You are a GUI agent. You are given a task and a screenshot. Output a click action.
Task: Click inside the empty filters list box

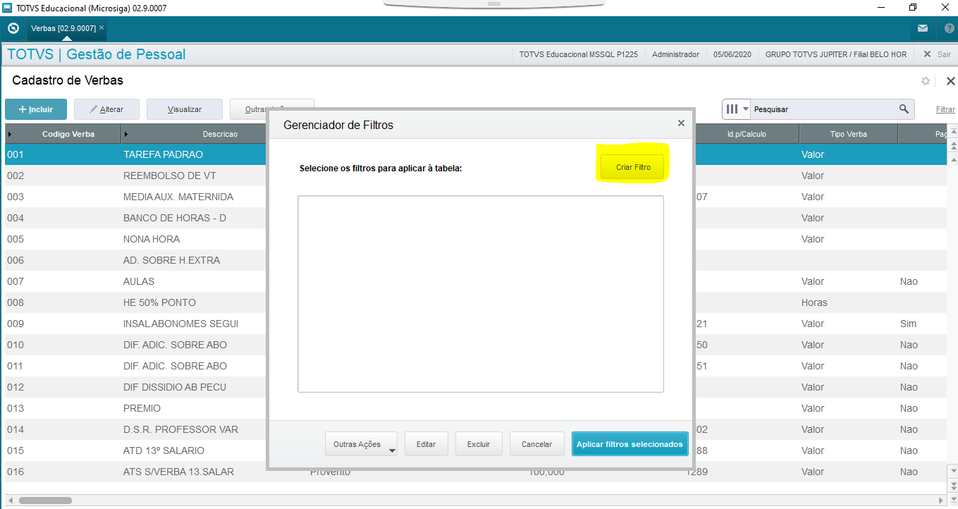[x=480, y=293]
